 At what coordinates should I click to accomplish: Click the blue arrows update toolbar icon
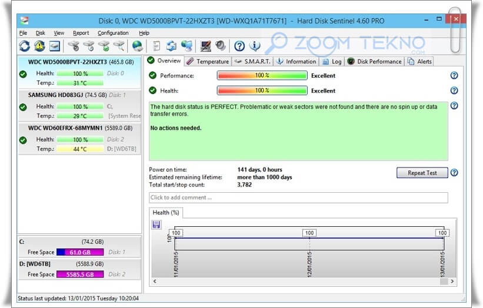(x=172, y=46)
